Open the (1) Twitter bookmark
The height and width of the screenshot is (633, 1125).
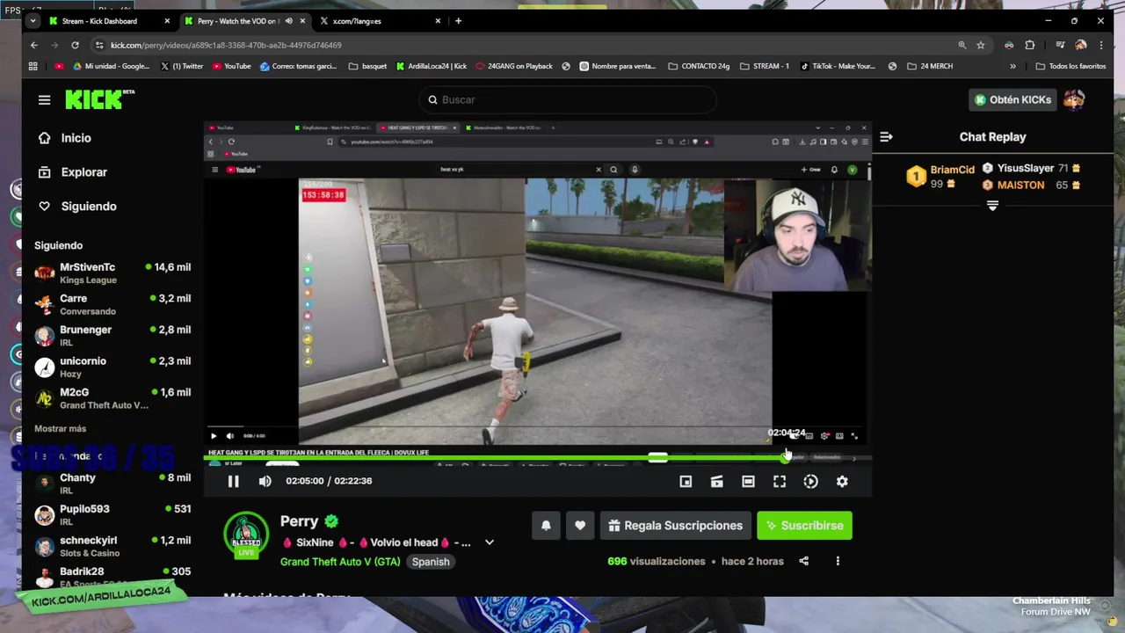(181, 66)
